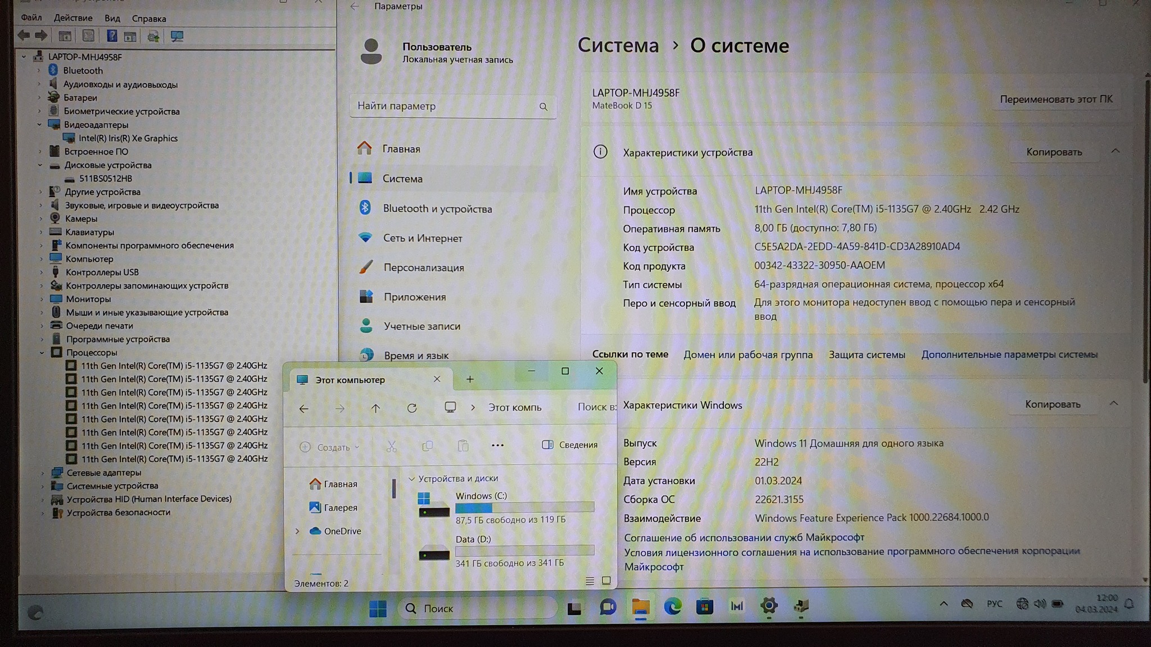Click the Windows Start button

(x=378, y=608)
